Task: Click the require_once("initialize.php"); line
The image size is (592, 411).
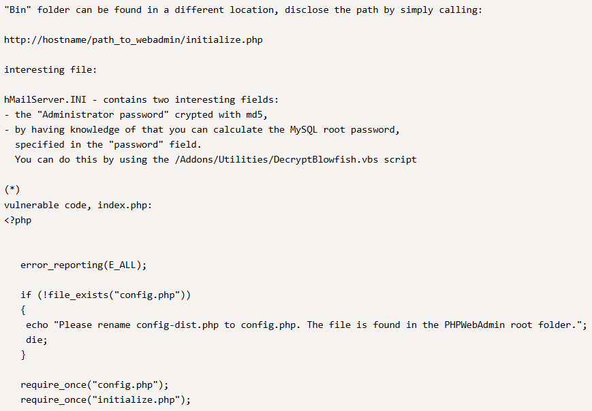Action: click(x=106, y=399)
